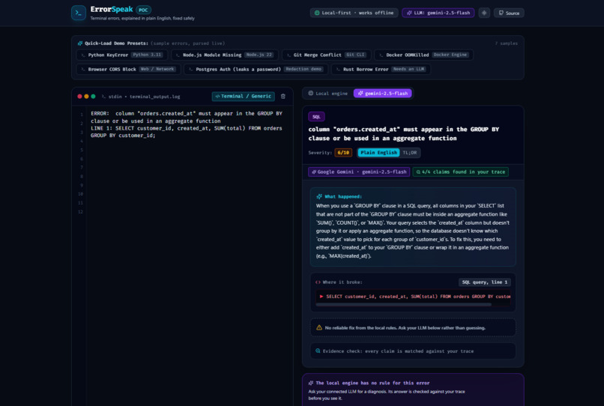Image resolution: width=604 pixels, height=406 pixels.
Task: Click the 7 samples count text
Action: coord(506,43)
